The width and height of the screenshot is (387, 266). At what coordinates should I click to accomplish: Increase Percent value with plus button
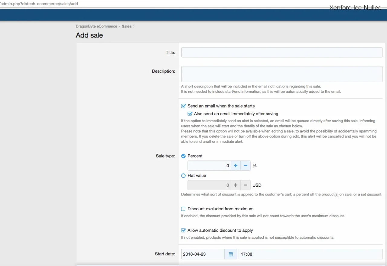236,166
